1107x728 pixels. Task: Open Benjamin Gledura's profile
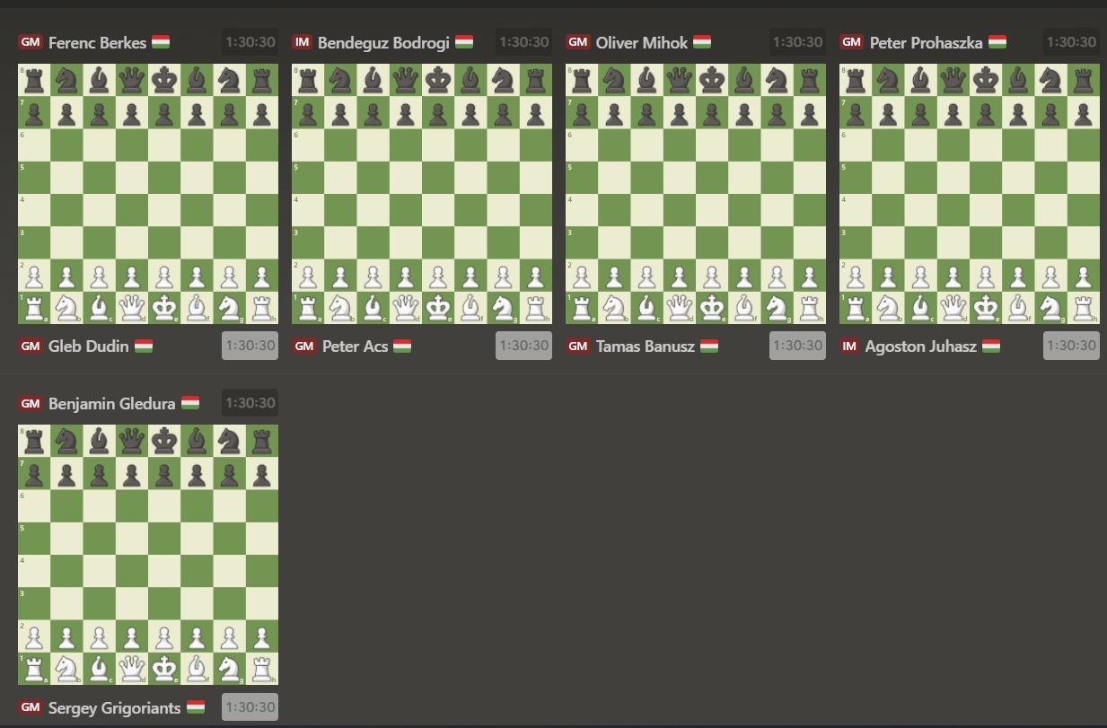tap(111, 404)
